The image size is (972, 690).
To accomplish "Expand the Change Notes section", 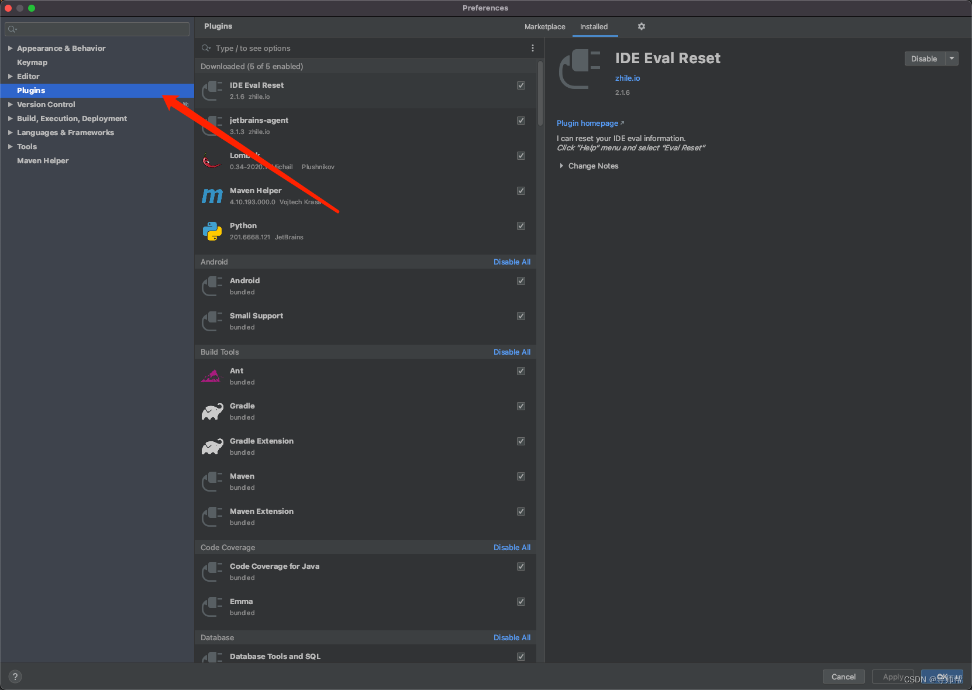I will point(561,166).
